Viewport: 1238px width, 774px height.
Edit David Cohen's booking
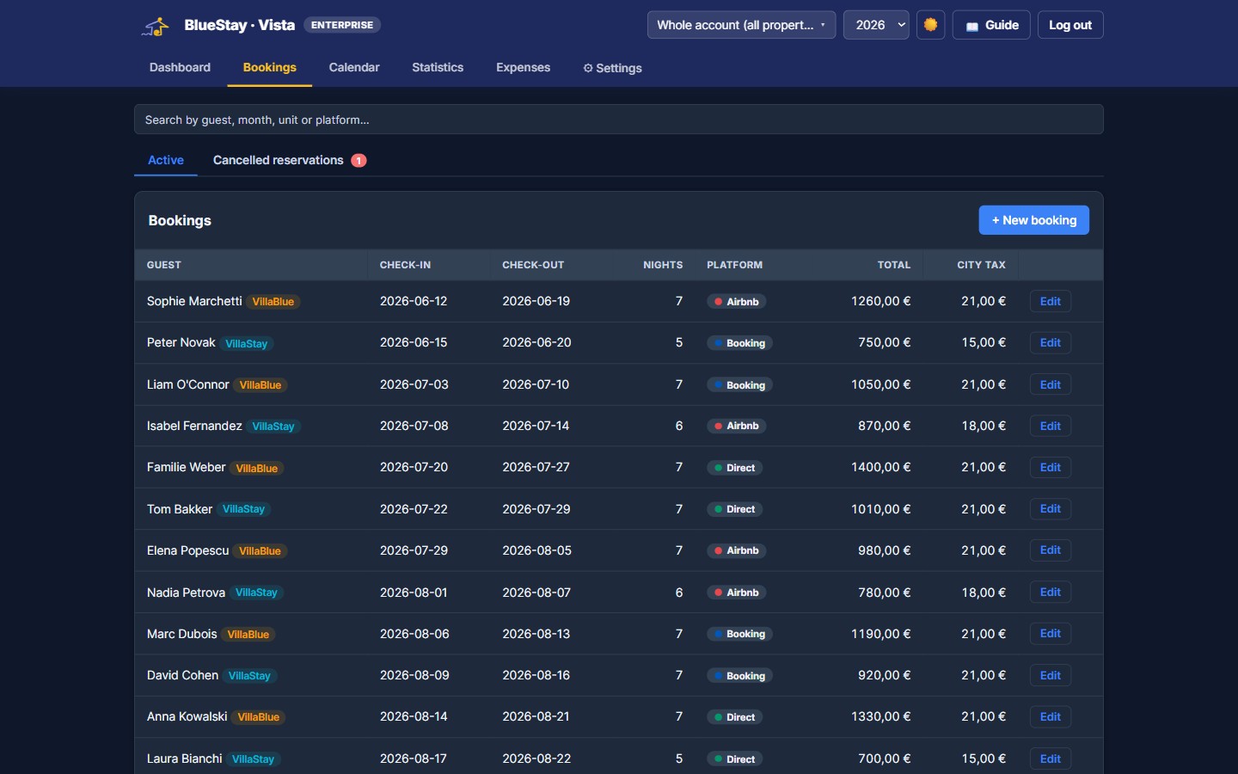click(1050, 675)
